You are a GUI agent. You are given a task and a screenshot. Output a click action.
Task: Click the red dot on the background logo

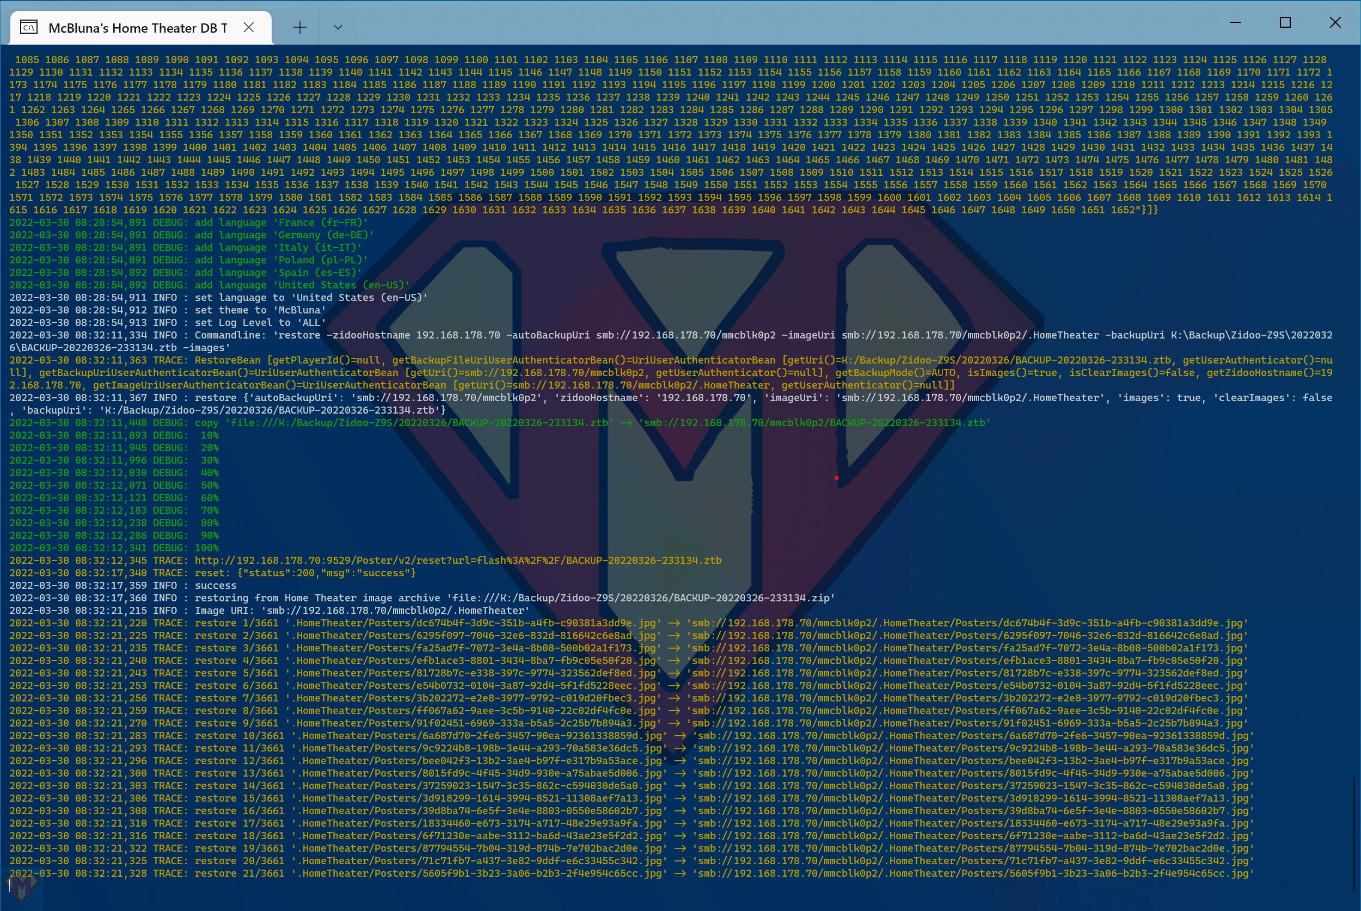[x=836, y=478]
